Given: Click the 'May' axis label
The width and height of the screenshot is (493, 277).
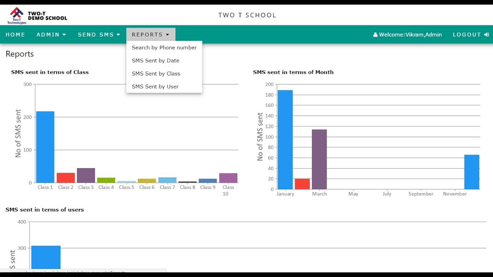Looking at the screenshot, I should (353, 194).
